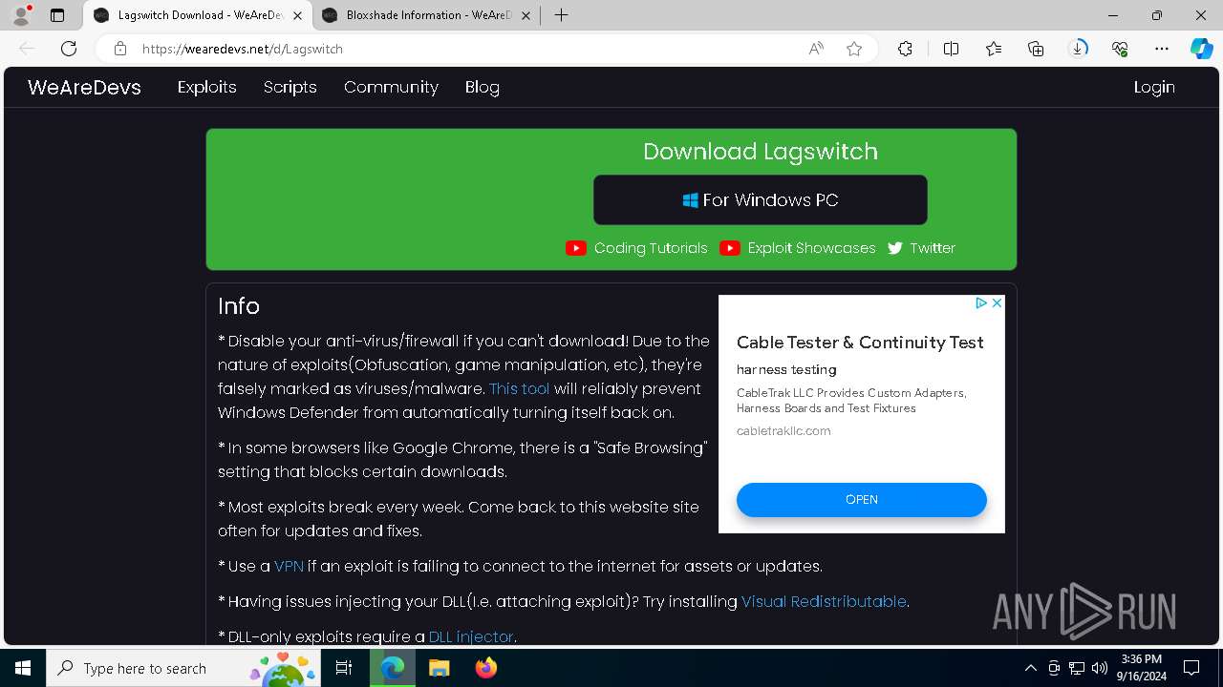Open File Explorer taskbar icon

(440, 668)
